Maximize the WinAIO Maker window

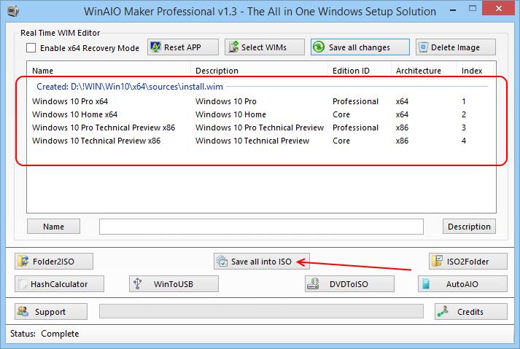(473, 9)
